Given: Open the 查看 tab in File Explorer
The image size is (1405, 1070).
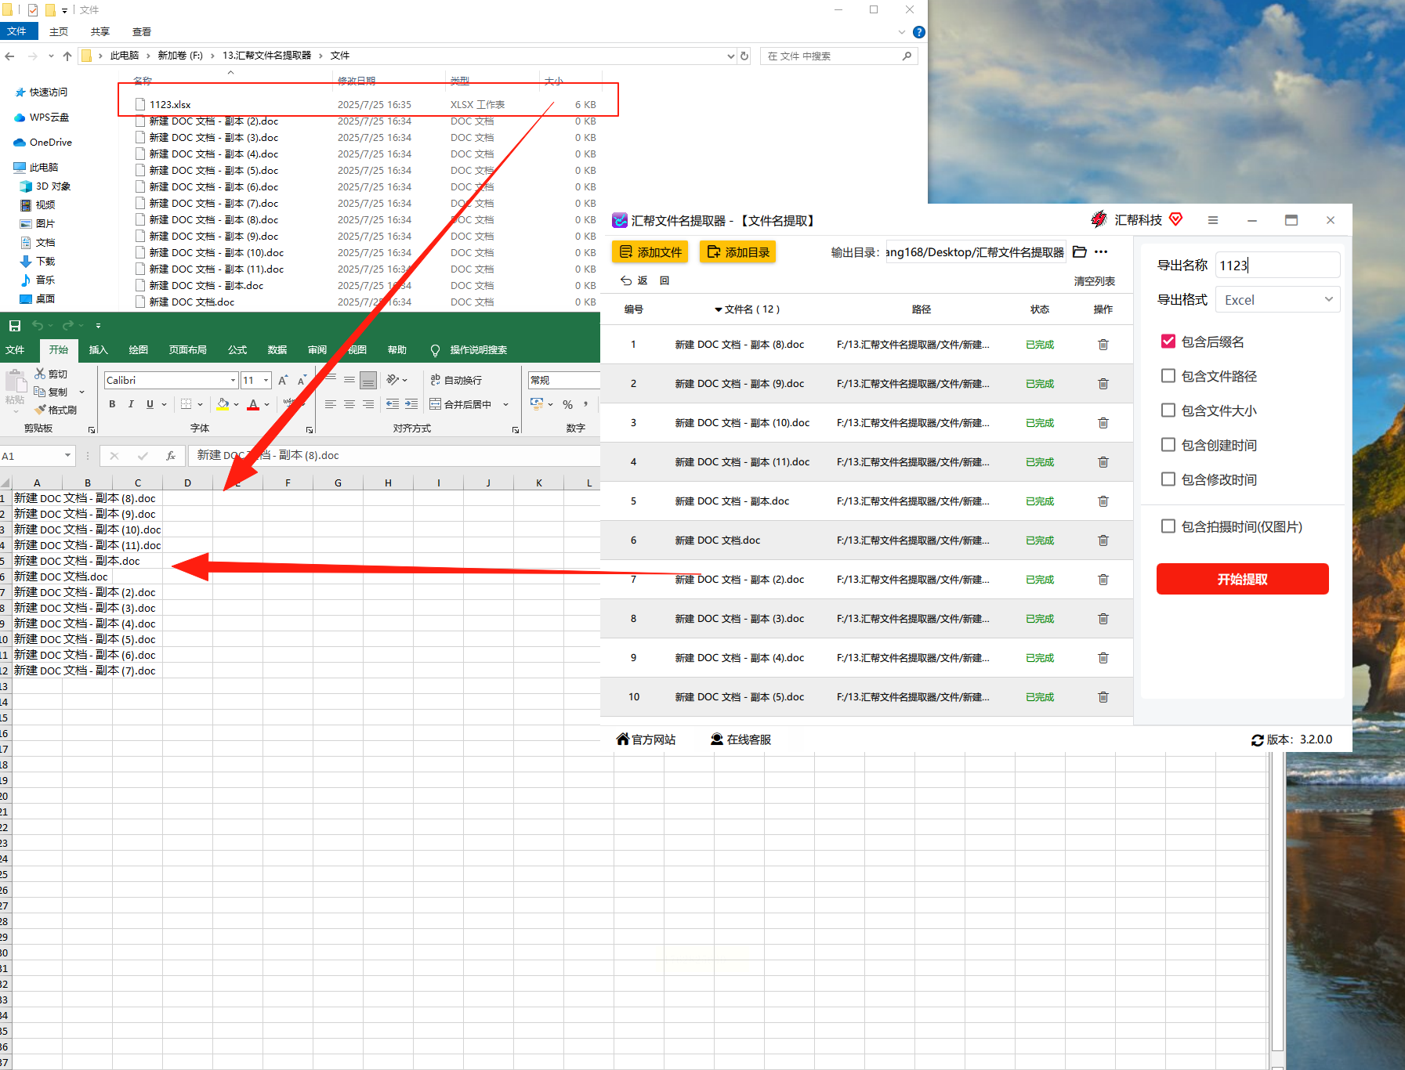Looking at the screenshot, I should coord(142,32).
